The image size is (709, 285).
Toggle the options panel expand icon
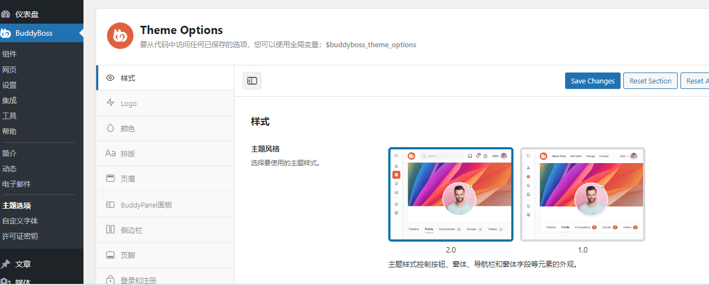[252, 81]
